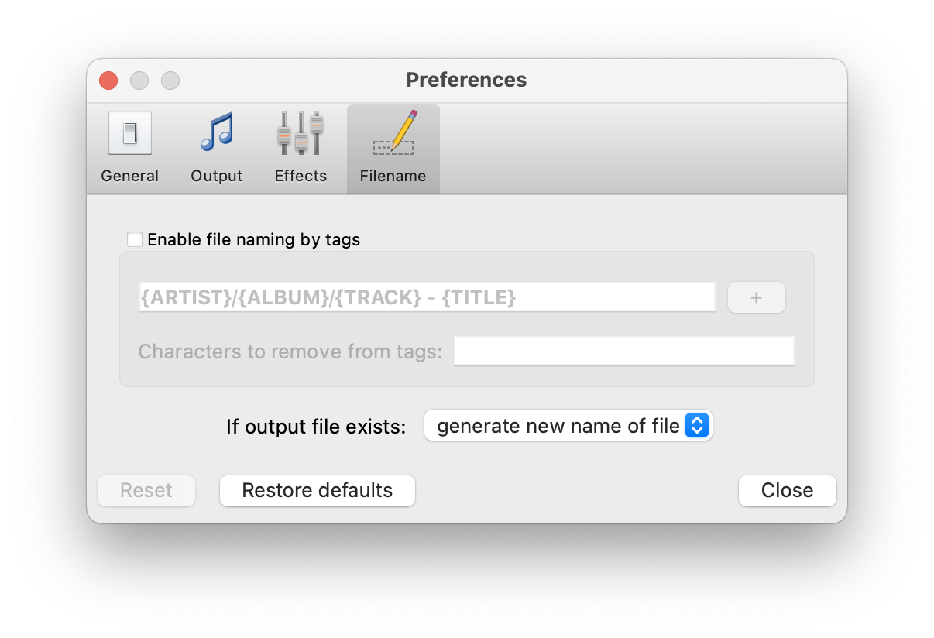
Task: Open the General preferences switch icon
Action: [130, 133]
